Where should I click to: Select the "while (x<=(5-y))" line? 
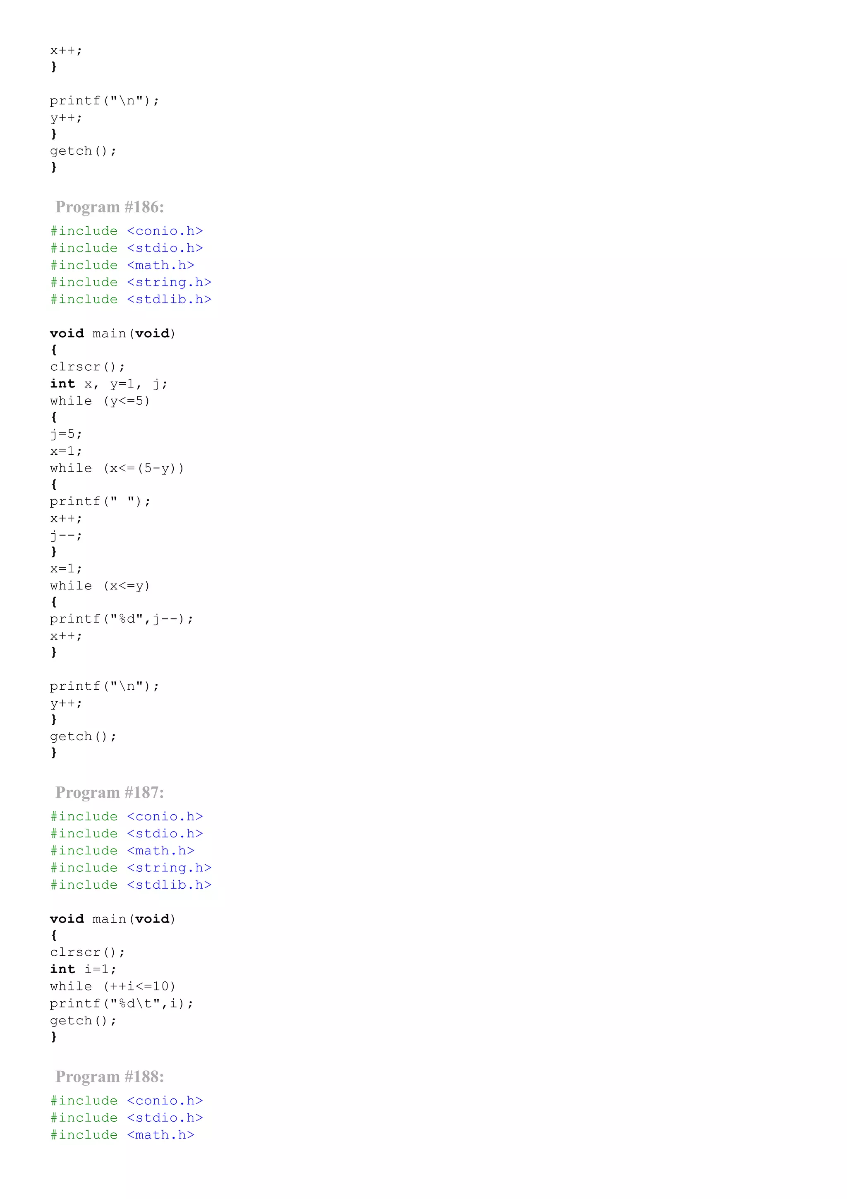coord(117,468)
